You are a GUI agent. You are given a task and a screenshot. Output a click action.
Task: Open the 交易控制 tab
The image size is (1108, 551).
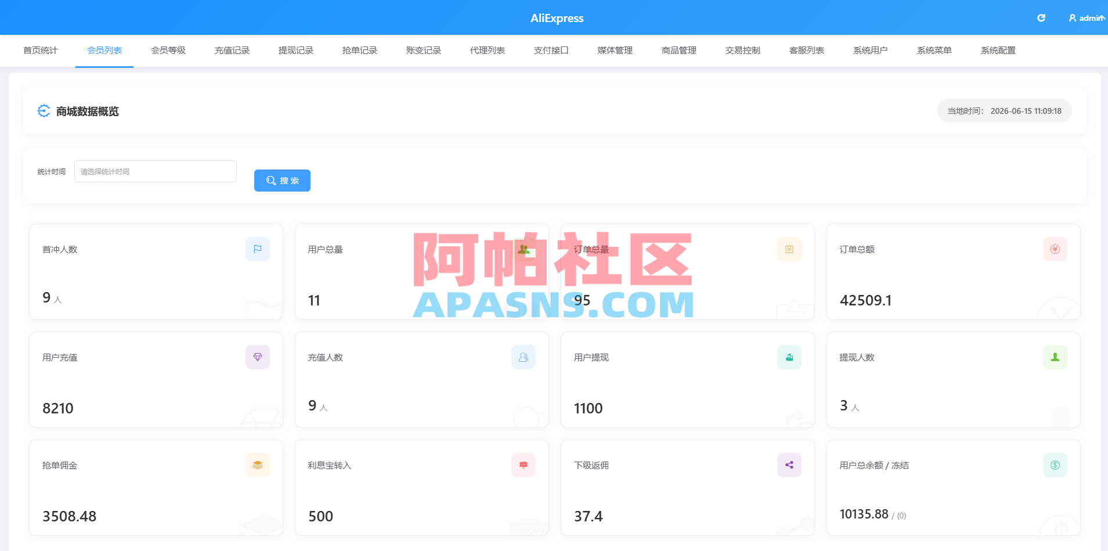(x=743, y=51)
